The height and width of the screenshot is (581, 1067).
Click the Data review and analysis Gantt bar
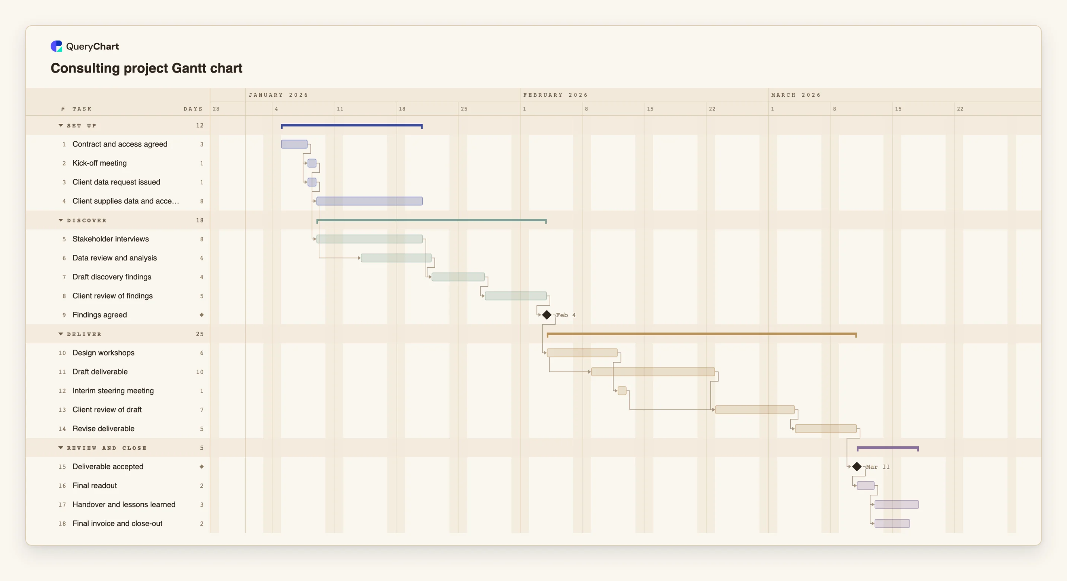pos(396,258)
